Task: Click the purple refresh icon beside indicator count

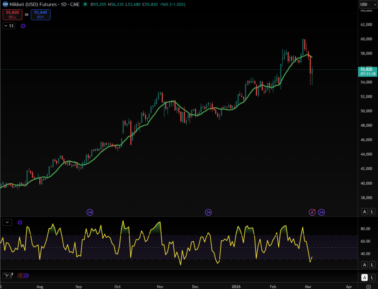Action: pyautogui.click(x=23, y=26)
